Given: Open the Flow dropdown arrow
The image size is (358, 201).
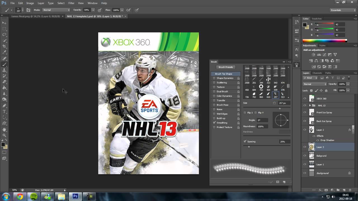Looking at the screenshot, I should 122,10.
